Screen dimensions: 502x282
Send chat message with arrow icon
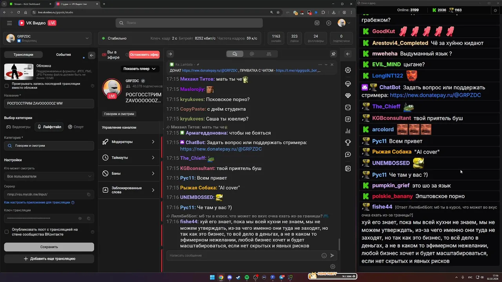tap(332, 255)
